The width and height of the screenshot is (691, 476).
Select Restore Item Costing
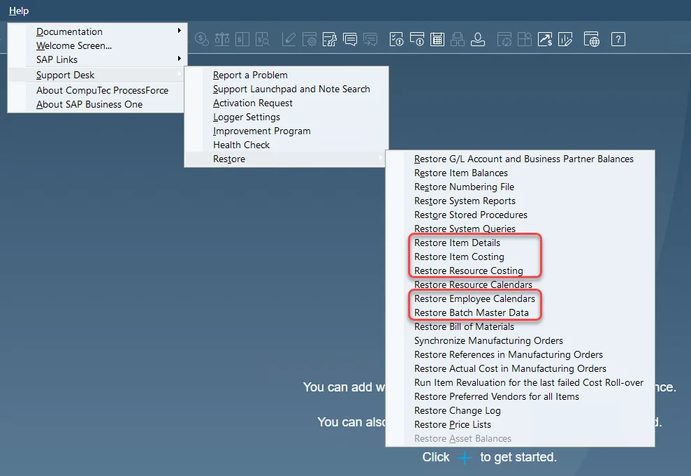459,257
